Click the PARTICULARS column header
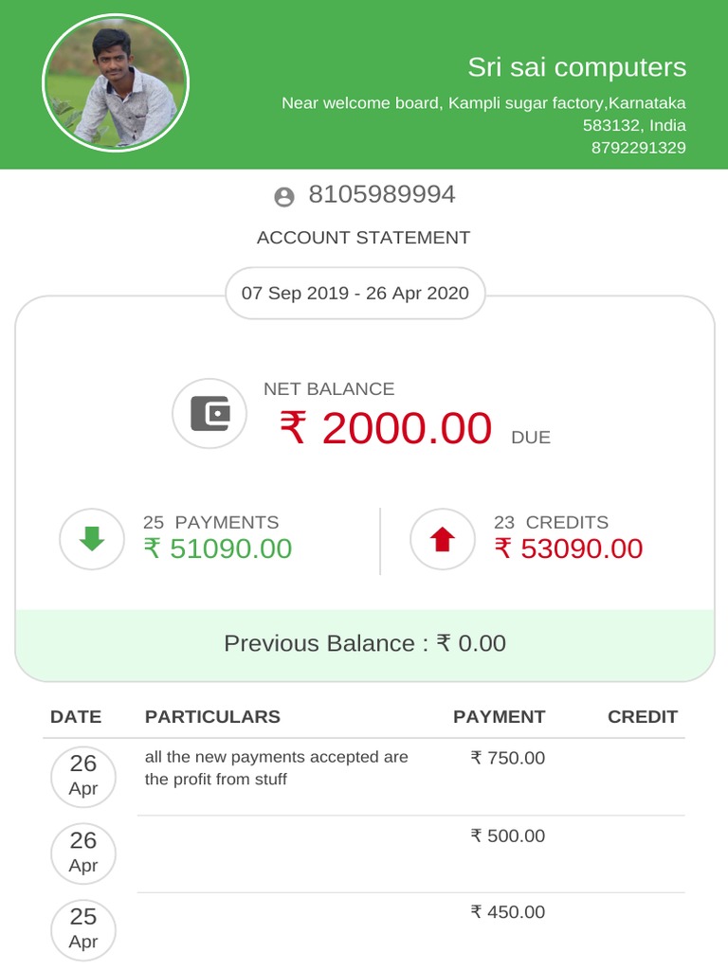 click(212, 717)
